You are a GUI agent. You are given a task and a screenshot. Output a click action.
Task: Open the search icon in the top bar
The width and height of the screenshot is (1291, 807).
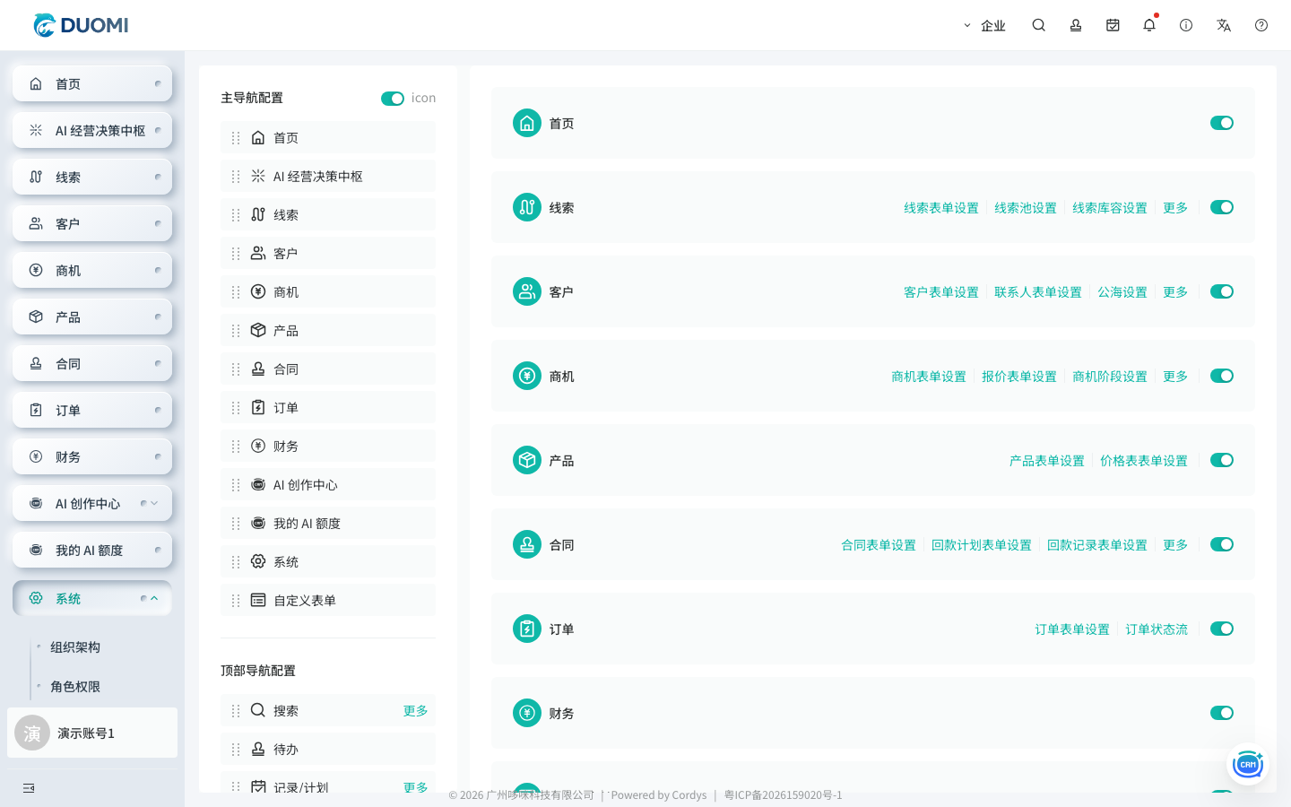1039,25
